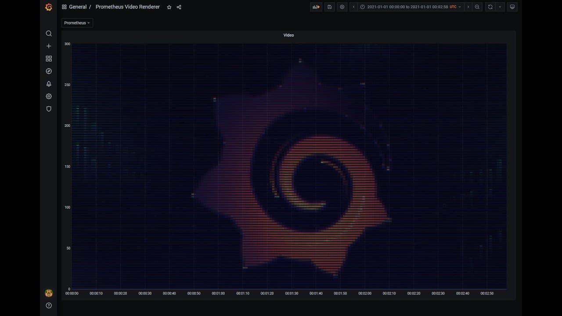This screenshot has height=316, width=562.
Task: Star the Prometheus Video Renderer dashboard
Action: (169, 7)
